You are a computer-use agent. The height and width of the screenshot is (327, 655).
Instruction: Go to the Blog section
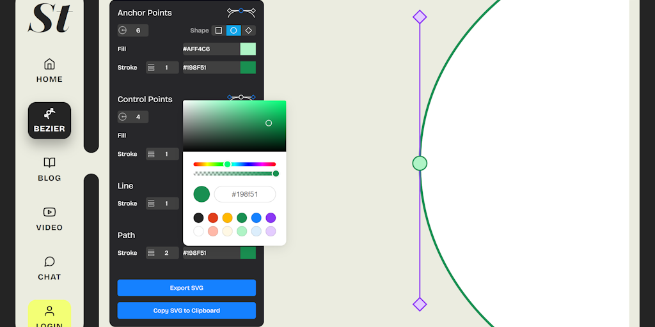click(x=49, y=169)
